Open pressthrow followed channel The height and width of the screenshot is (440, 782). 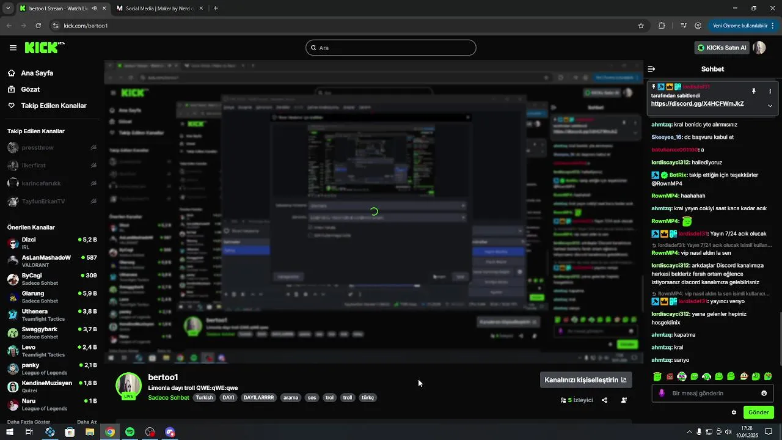tap(51, 147)
